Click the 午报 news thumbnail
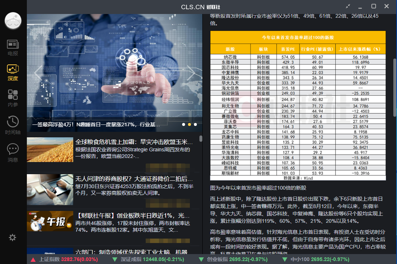Viewport: 397px width, 264px height. coord(50,221)
